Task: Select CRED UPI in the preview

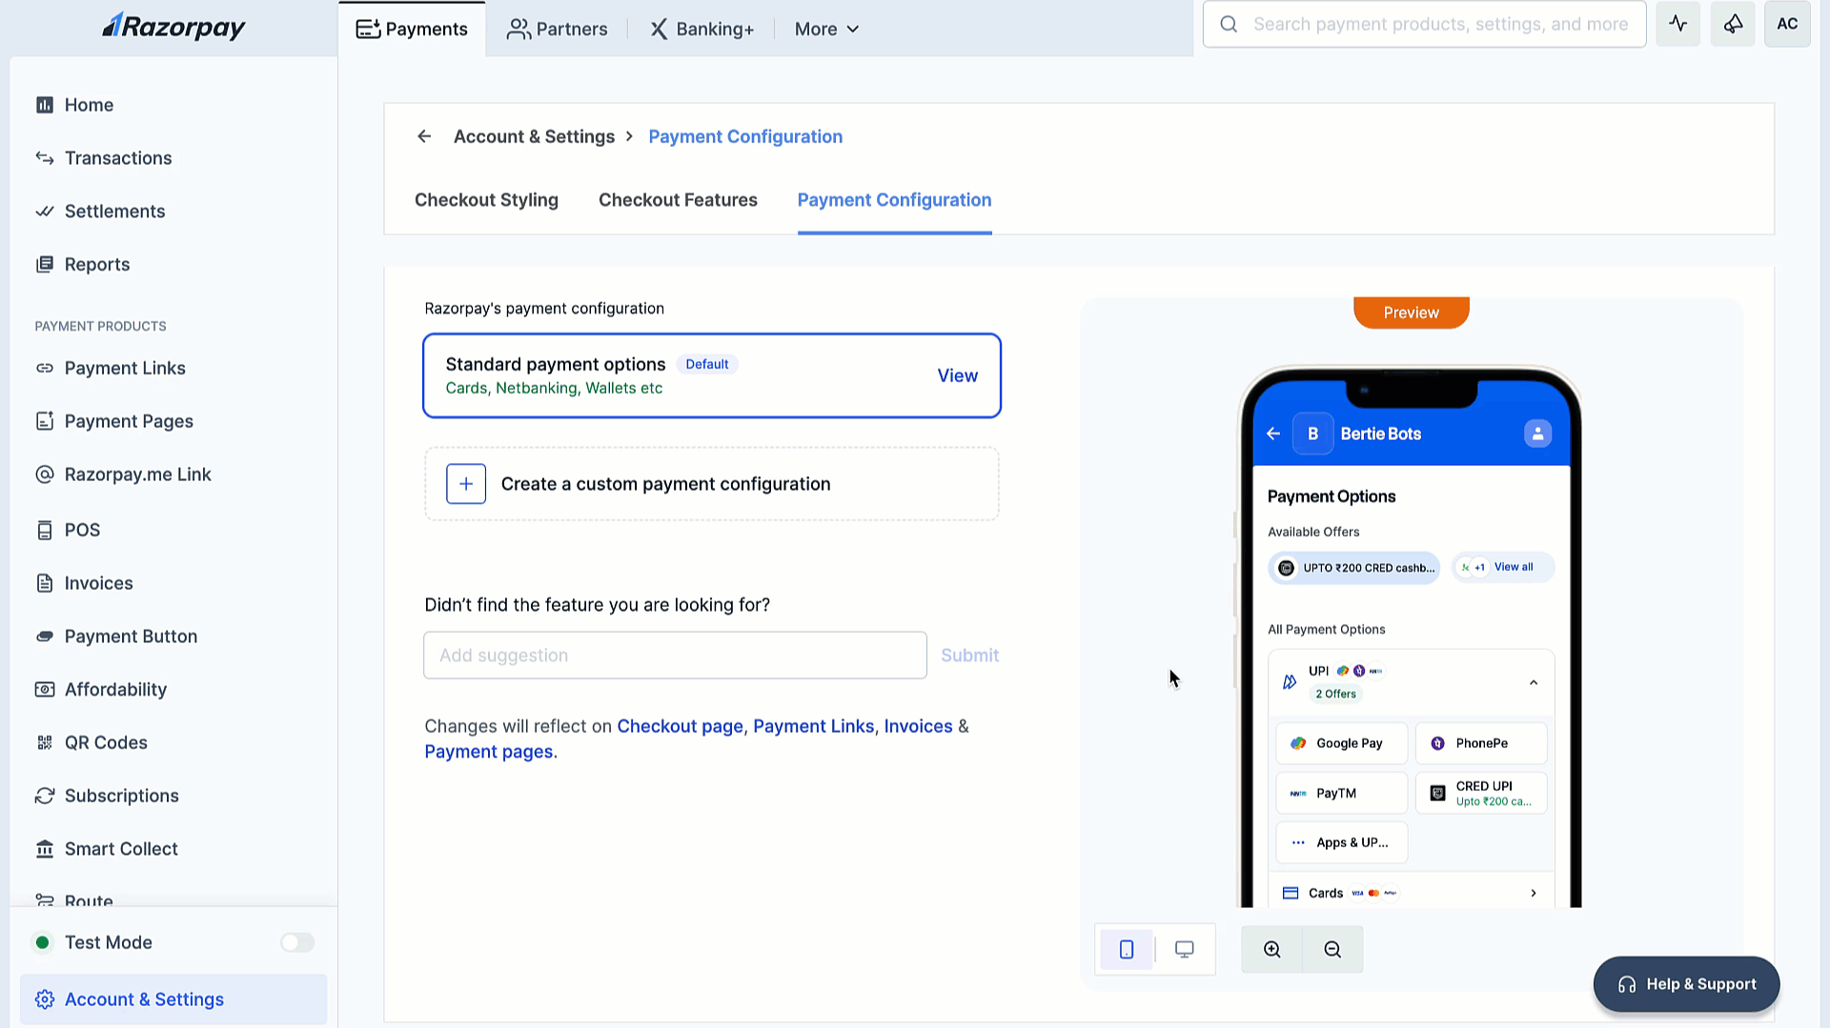Action: [1481, 793]
